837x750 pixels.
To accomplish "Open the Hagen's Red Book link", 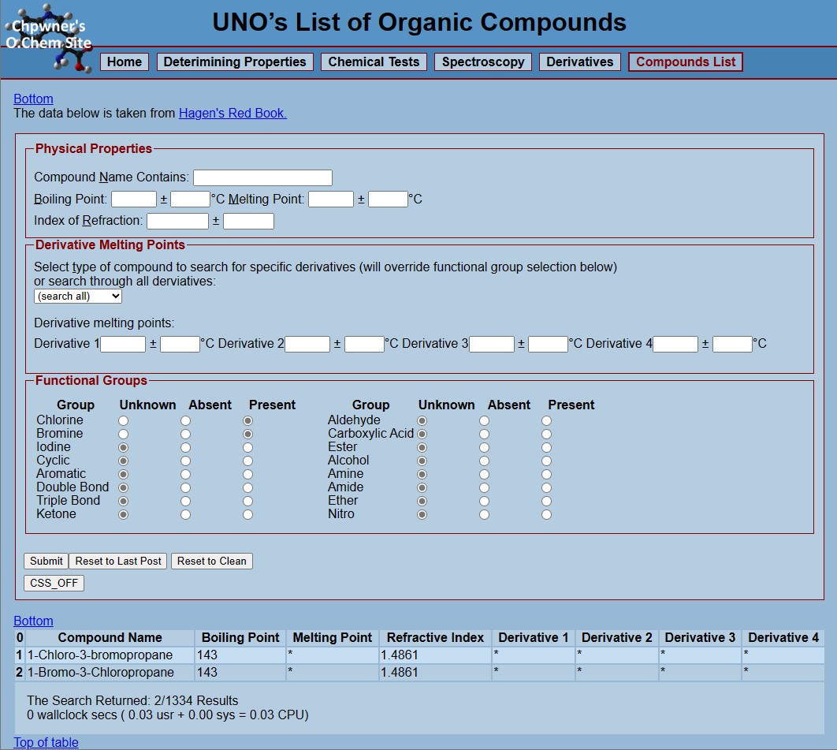I will coord(231,114).
